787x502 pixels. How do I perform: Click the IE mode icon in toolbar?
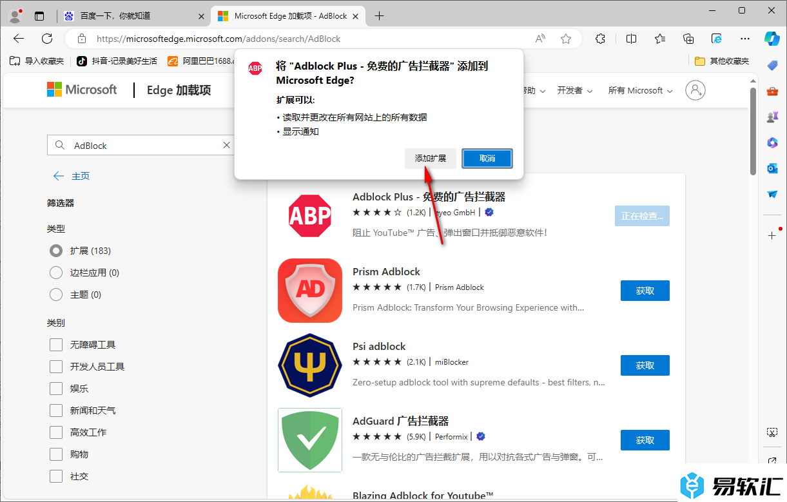point(717,39)
